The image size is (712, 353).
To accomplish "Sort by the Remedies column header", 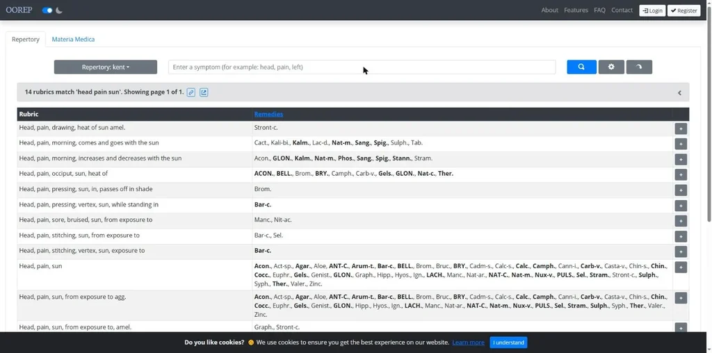I will (268, 115).
